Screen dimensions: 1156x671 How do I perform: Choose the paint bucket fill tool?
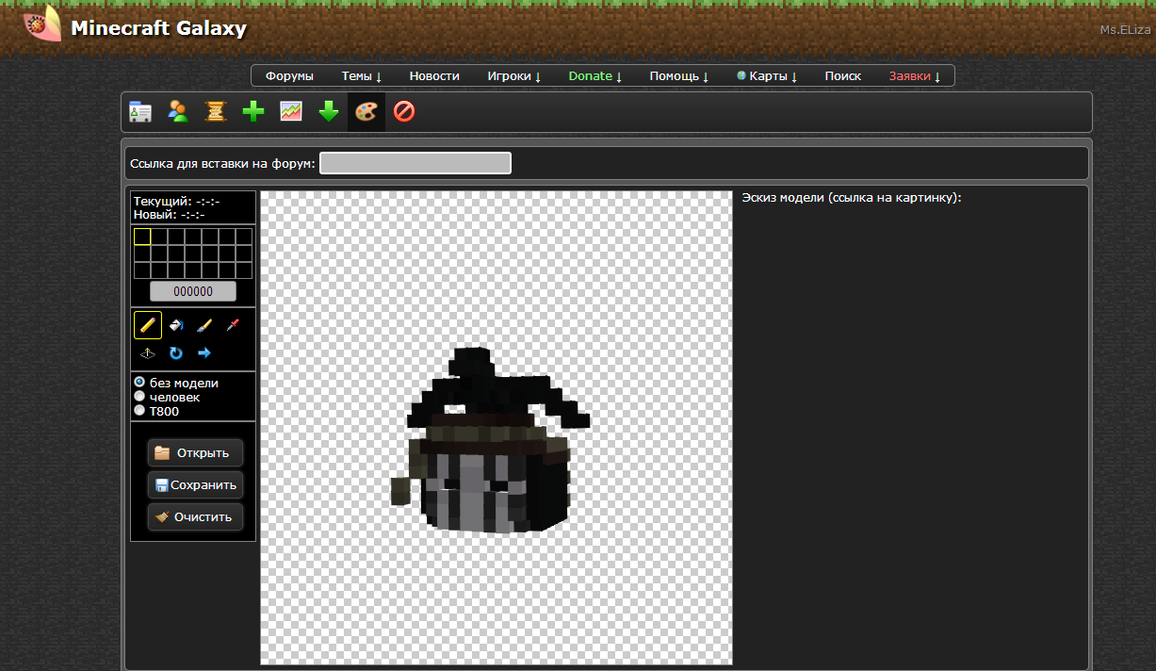pyautogui.click(x=176, y=325)
